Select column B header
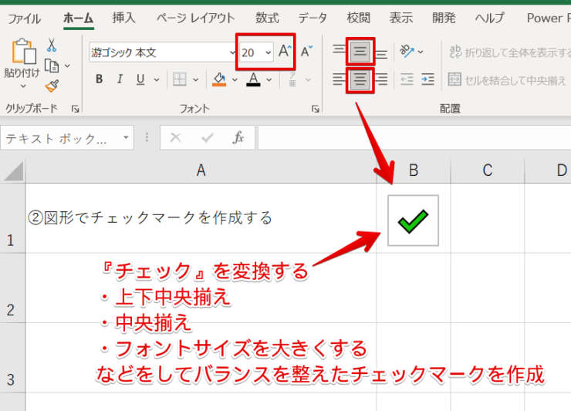 [x=414, y=170]
